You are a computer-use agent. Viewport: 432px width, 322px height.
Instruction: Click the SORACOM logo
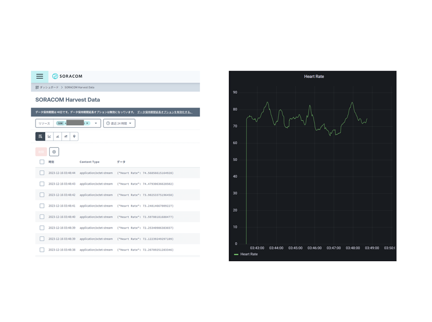tap(67, 76)
